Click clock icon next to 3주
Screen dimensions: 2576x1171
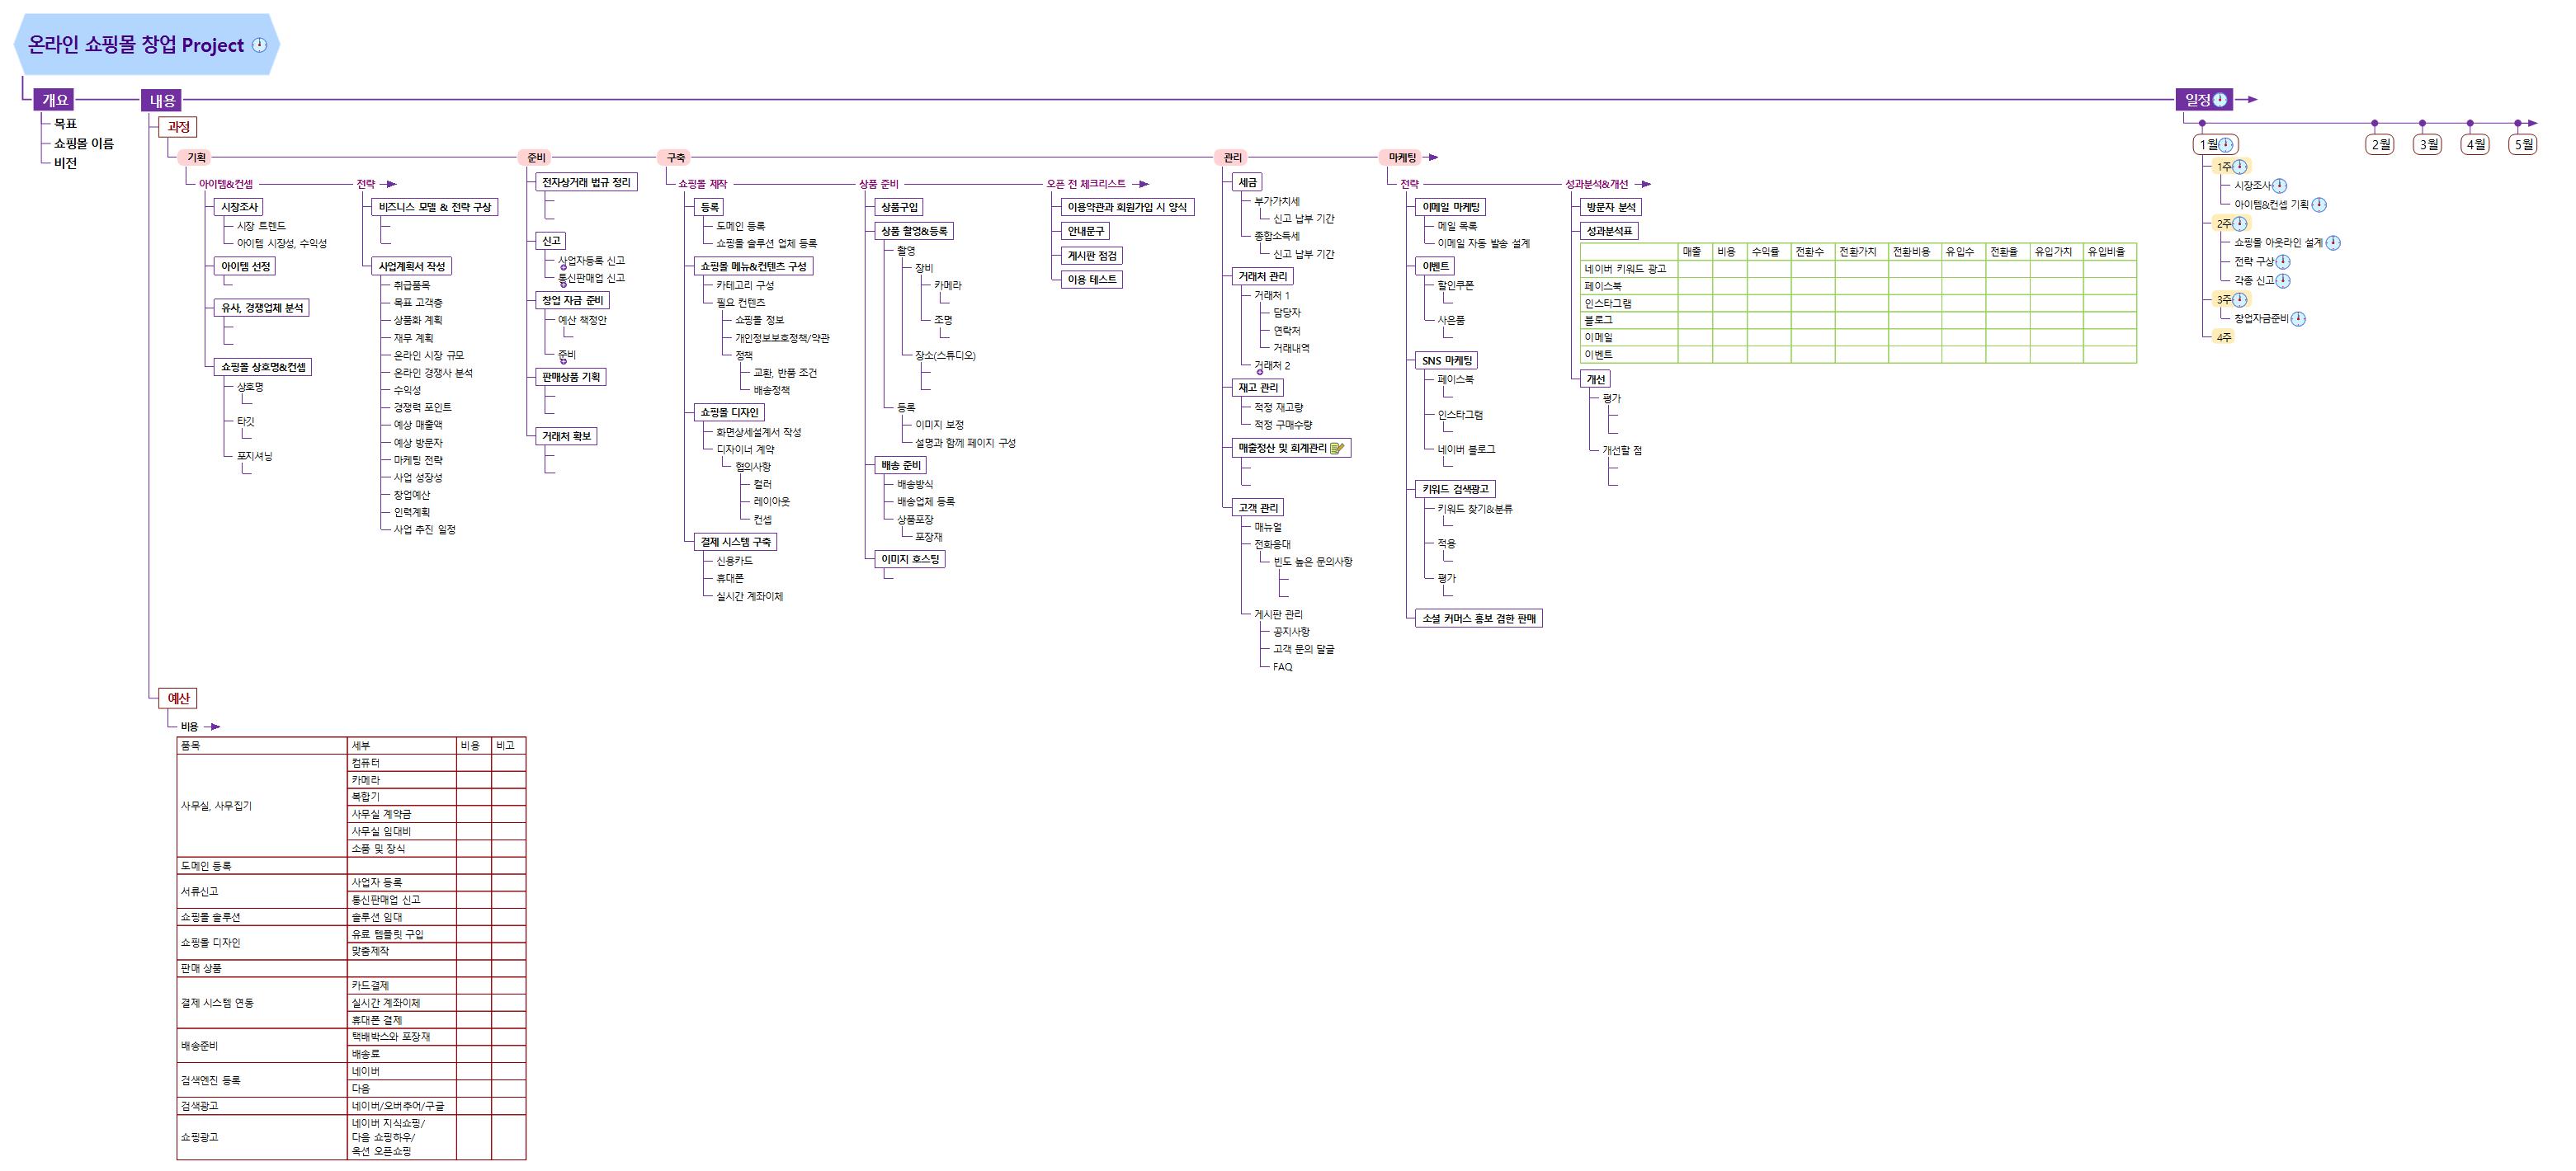[2240, 299]
